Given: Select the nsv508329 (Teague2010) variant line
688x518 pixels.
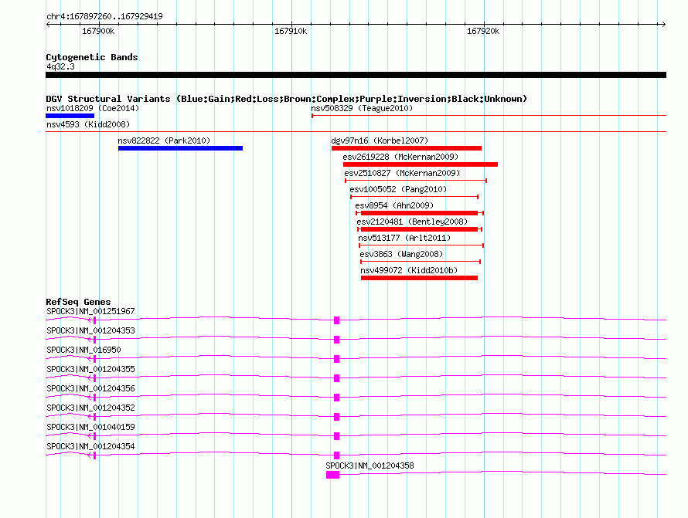Looking at the screenshot, I should point(489,116).
